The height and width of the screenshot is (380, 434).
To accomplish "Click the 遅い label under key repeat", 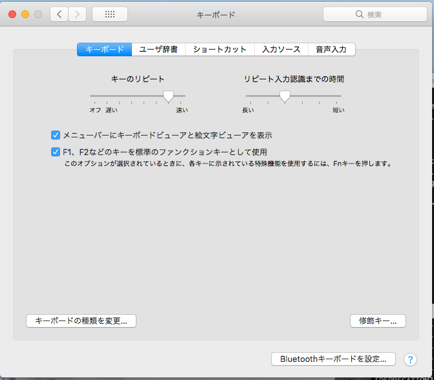I will (111, 110).
